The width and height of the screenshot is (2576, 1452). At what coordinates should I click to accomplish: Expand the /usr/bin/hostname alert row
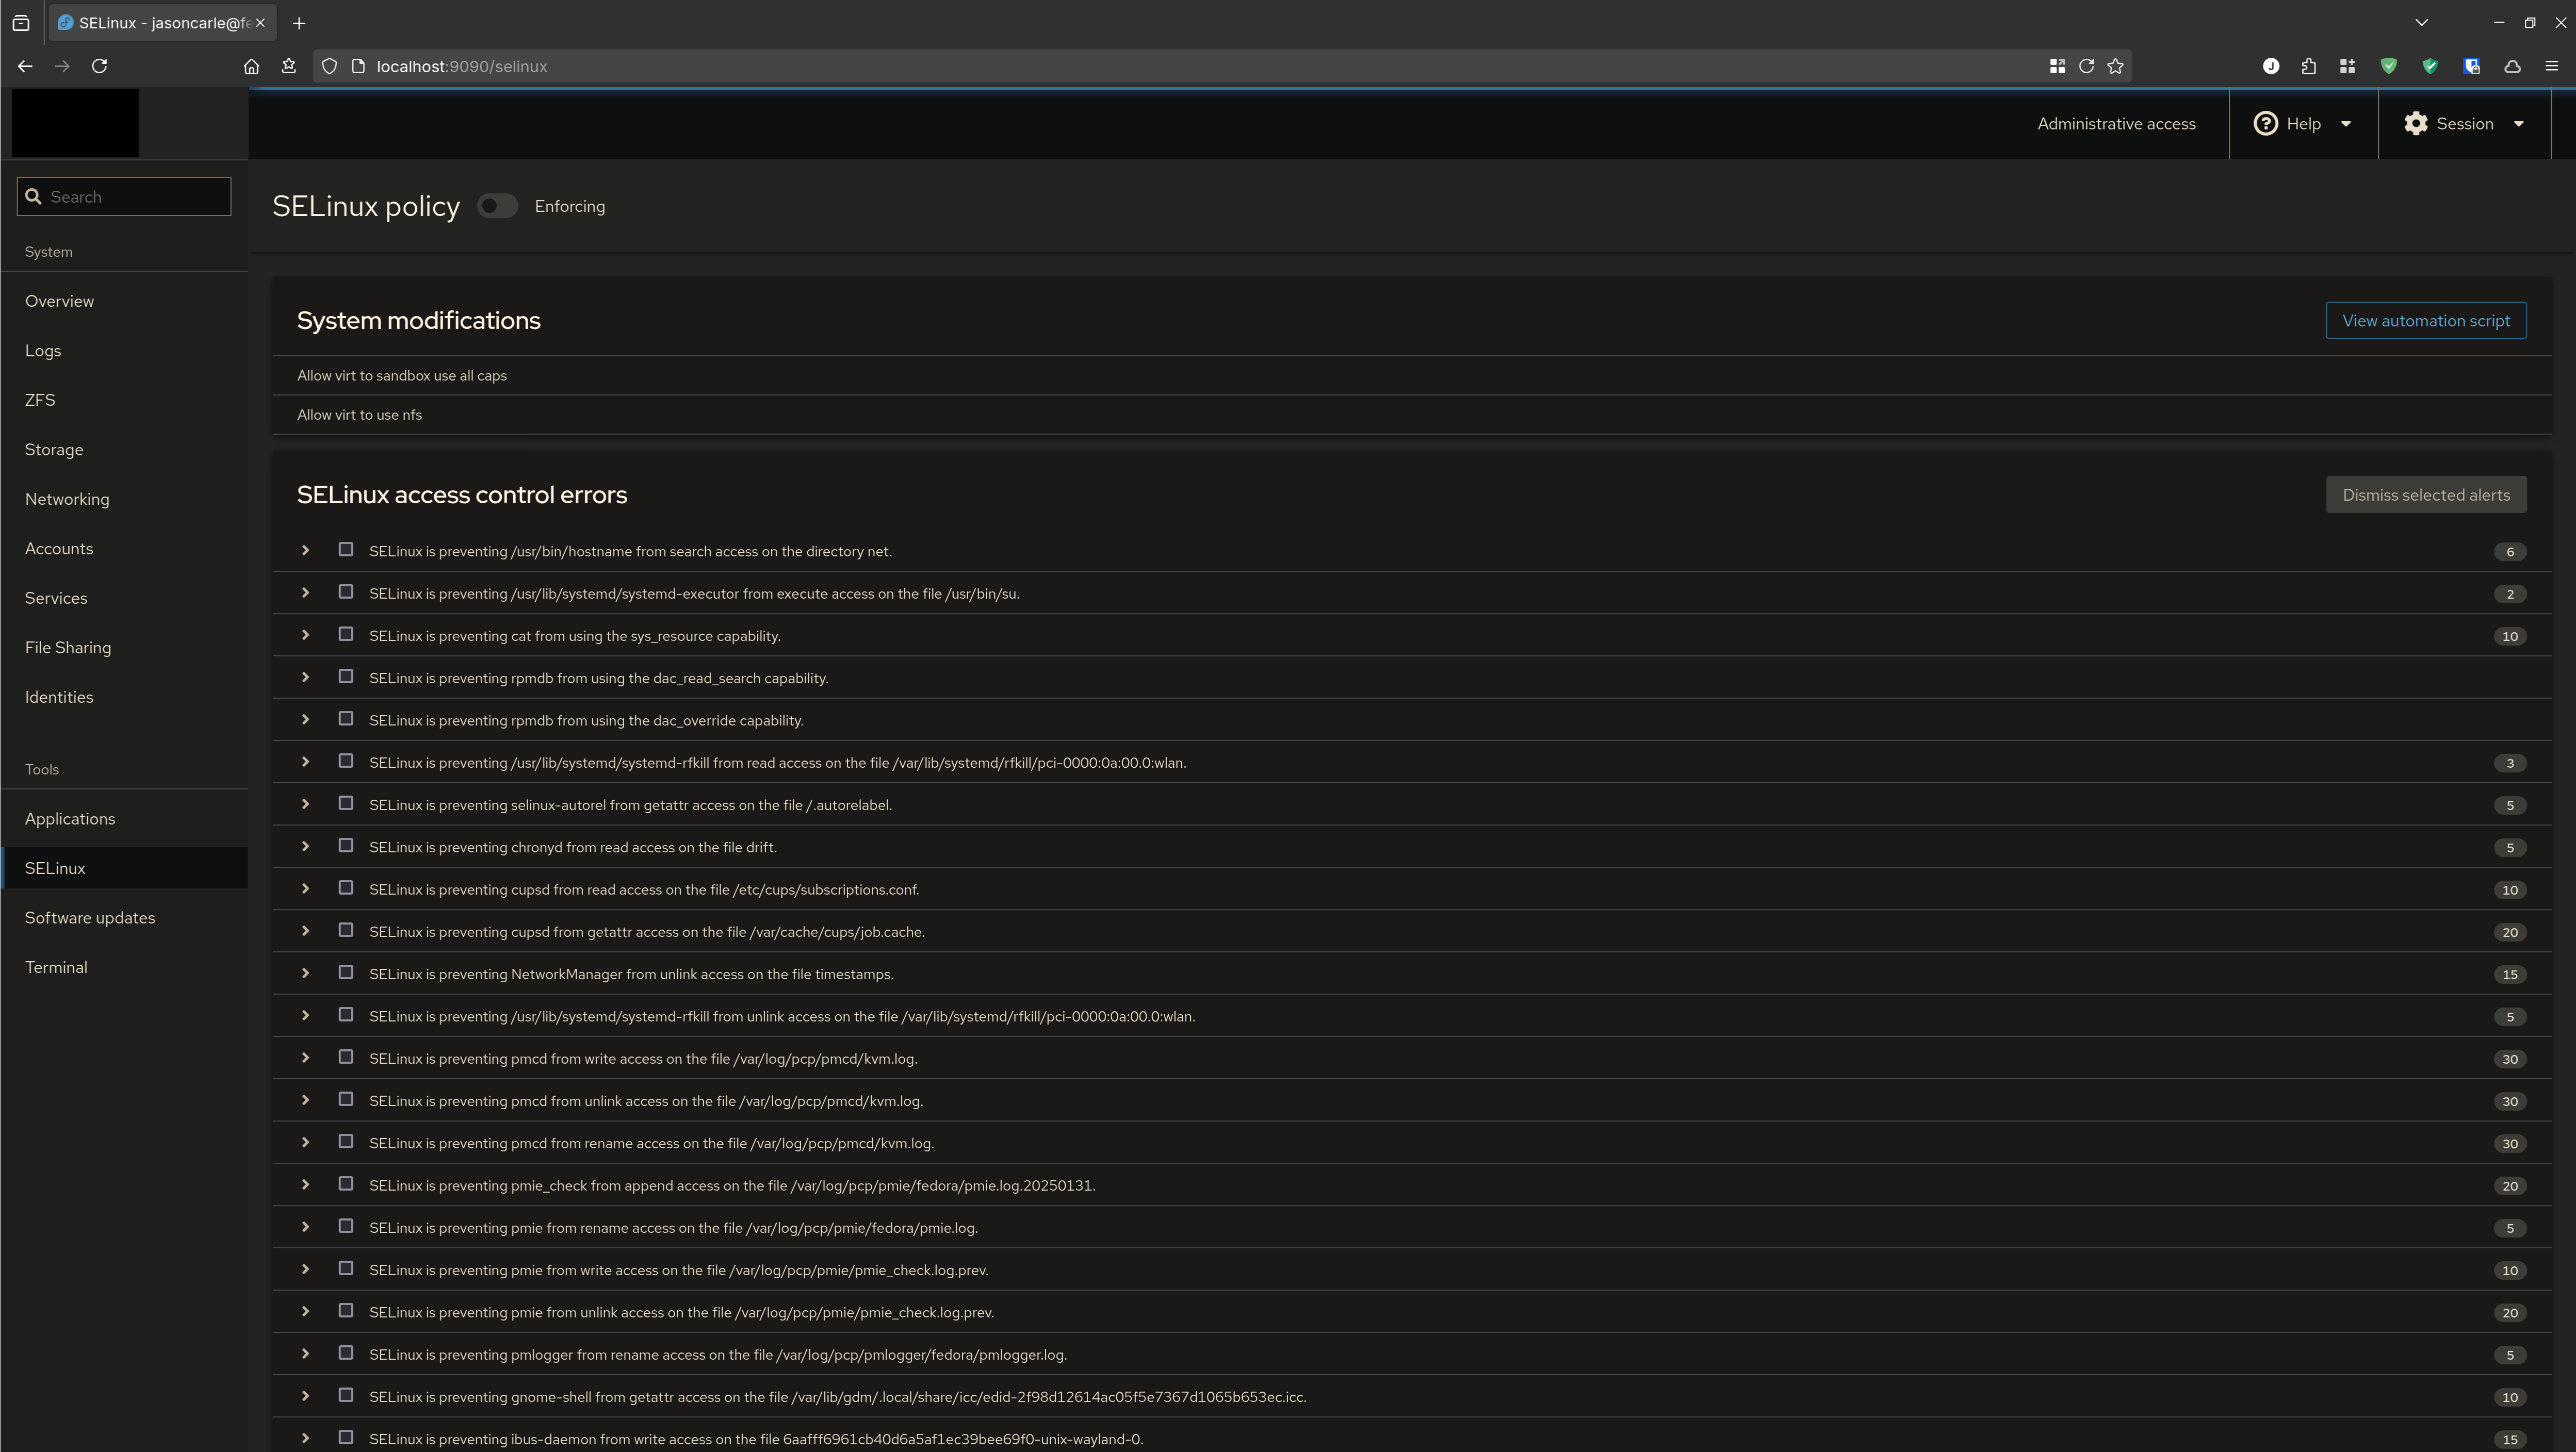coord(305,551)
